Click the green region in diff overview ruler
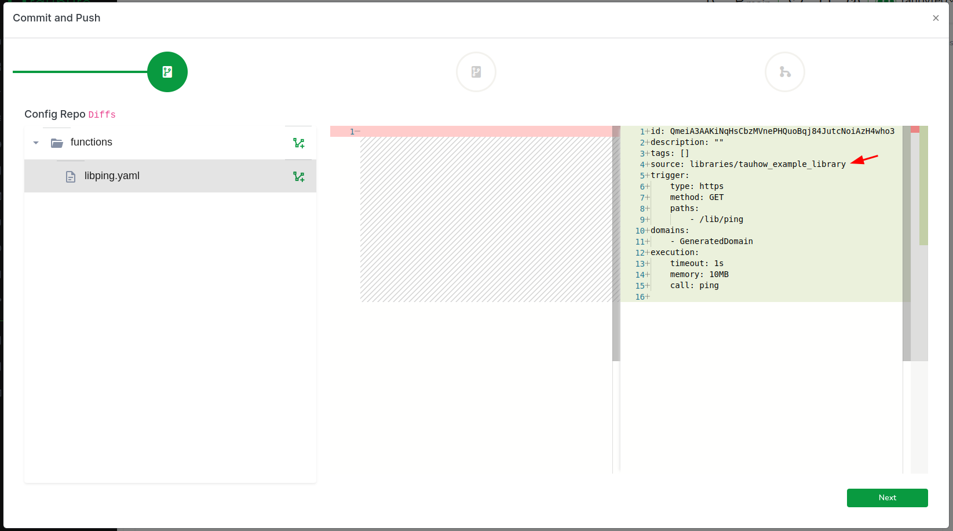This screenshot has width=953, height=531. coord(923,186)
